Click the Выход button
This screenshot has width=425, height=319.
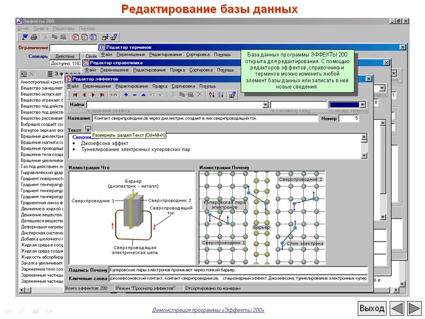[372, 309]
